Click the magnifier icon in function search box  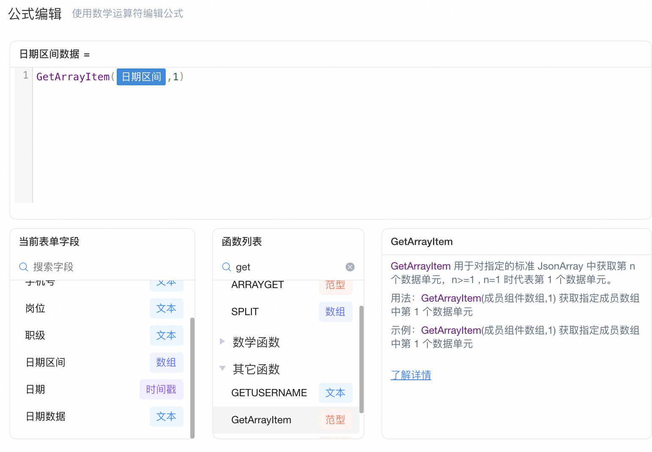(x=227, y=267)
